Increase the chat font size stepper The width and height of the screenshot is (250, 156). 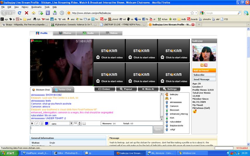pos(80,122)
